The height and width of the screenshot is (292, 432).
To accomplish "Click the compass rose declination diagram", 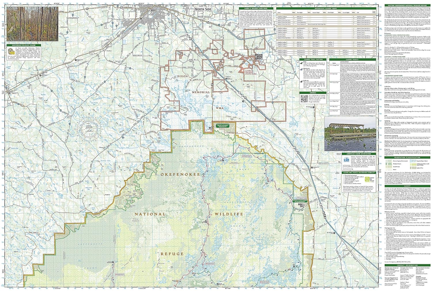I will pos(87,127).
